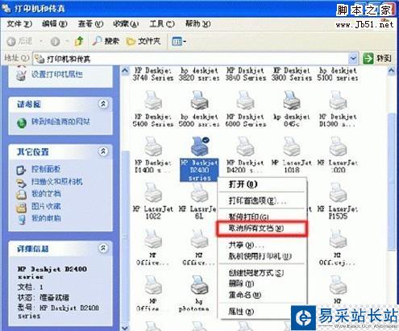Toggle the Folders (文件夹) toolbar button
Image resolution: width=399 pixels, height=331 pixels.
[x=143, y=41]
